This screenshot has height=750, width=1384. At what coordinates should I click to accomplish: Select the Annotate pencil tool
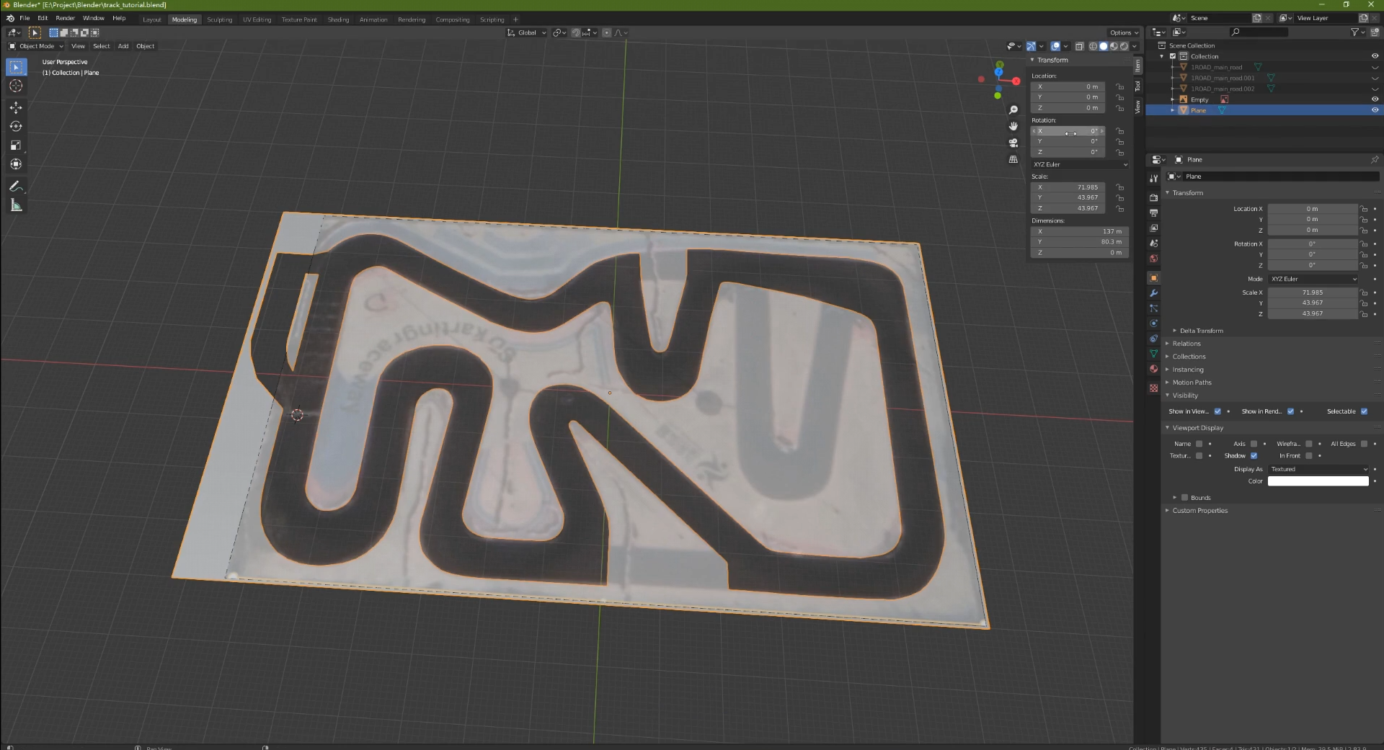16,187
